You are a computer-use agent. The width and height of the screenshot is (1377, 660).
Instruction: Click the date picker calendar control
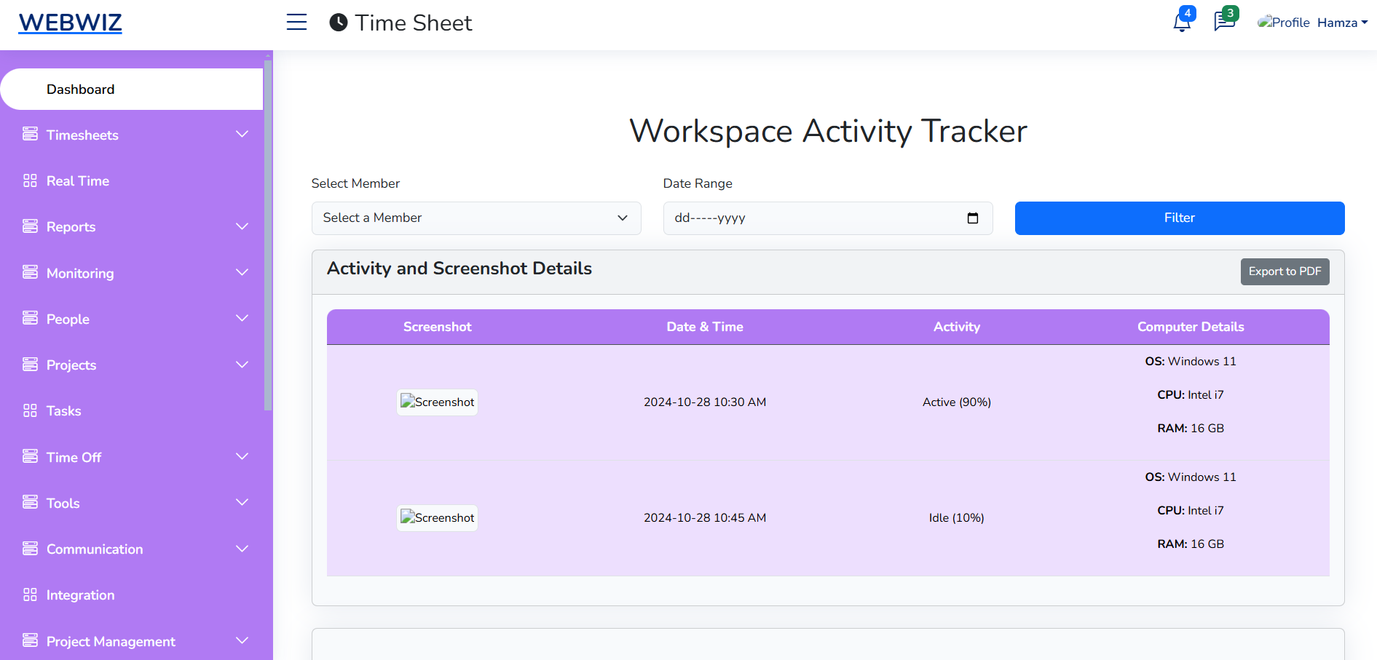tap(974, 218)
